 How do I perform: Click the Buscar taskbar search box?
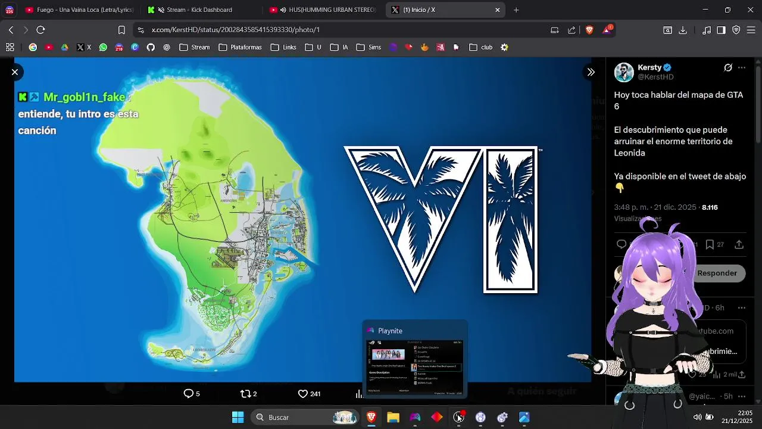pos(304,417)
